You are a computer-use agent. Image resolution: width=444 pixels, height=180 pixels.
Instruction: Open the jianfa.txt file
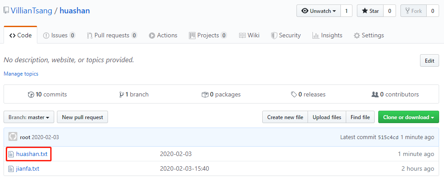pyautogui.click(x=28, y=169)
